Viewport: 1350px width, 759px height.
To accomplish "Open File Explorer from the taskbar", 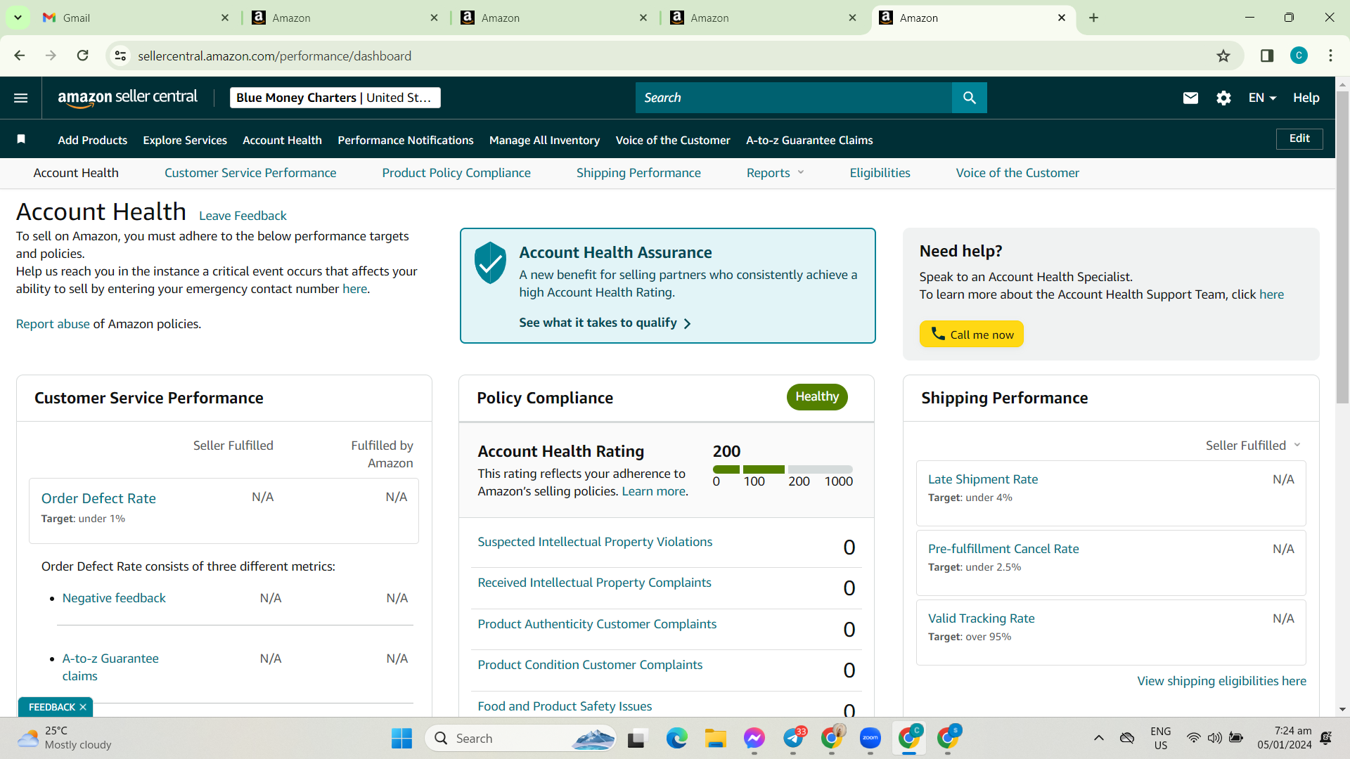I will [715, 738].
